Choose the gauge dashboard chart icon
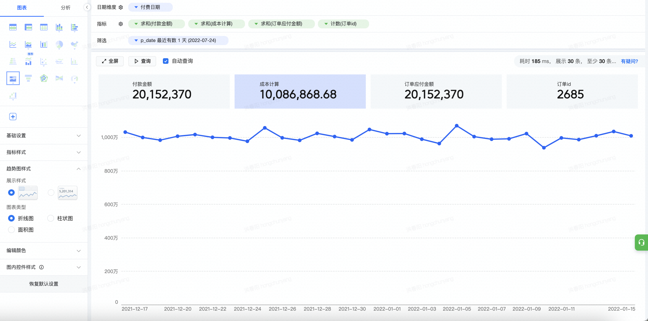The image size is (648, 321). [x=74, y=79]
